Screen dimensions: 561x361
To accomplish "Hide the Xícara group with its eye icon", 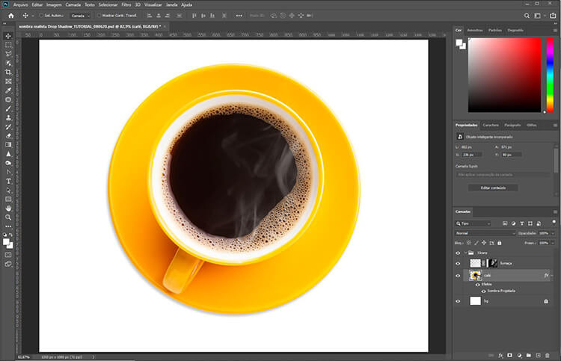I will coord(458,253).
